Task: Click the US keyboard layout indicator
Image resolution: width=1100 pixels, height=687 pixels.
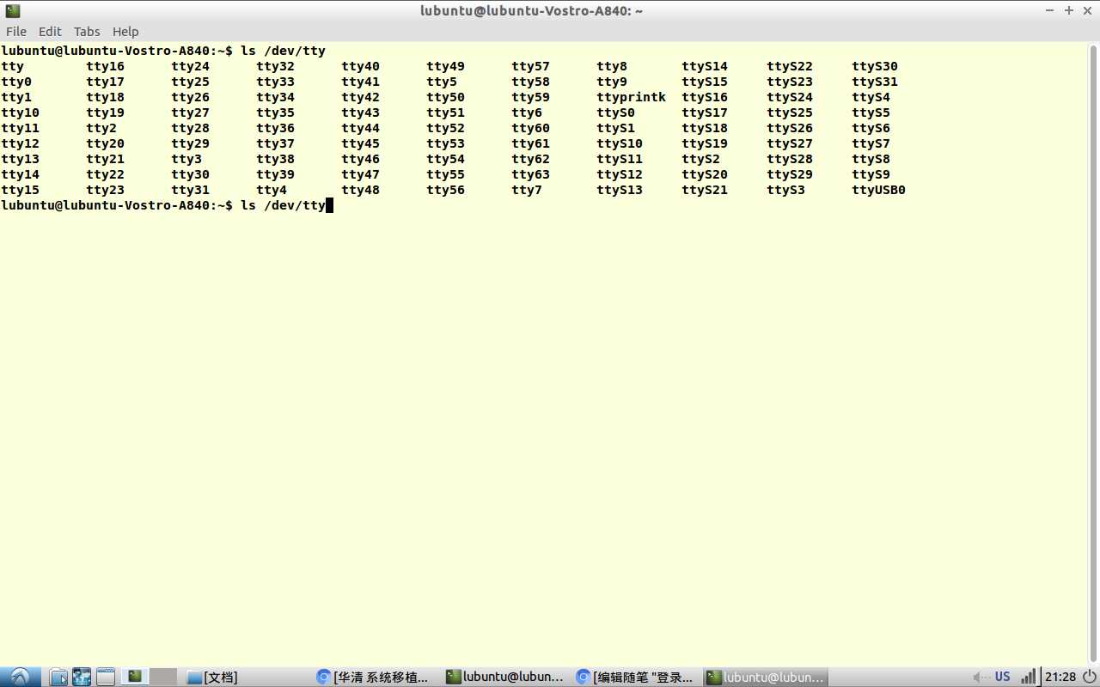Action: (x=1002, y=677)
